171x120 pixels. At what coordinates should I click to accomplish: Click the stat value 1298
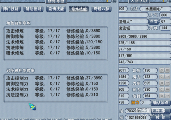coord(124,83)
